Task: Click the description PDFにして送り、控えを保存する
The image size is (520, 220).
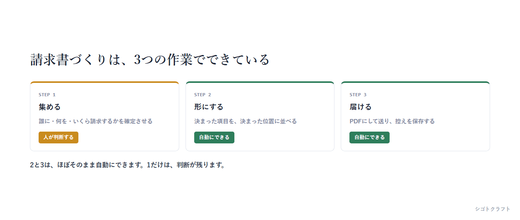Action: coord(392,121)
